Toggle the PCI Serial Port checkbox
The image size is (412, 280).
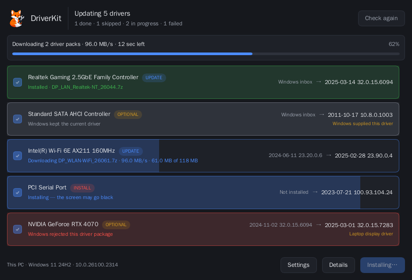point(18,192)
